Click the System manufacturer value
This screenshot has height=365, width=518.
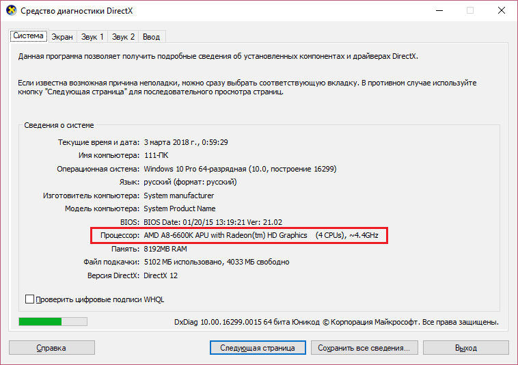179,195
